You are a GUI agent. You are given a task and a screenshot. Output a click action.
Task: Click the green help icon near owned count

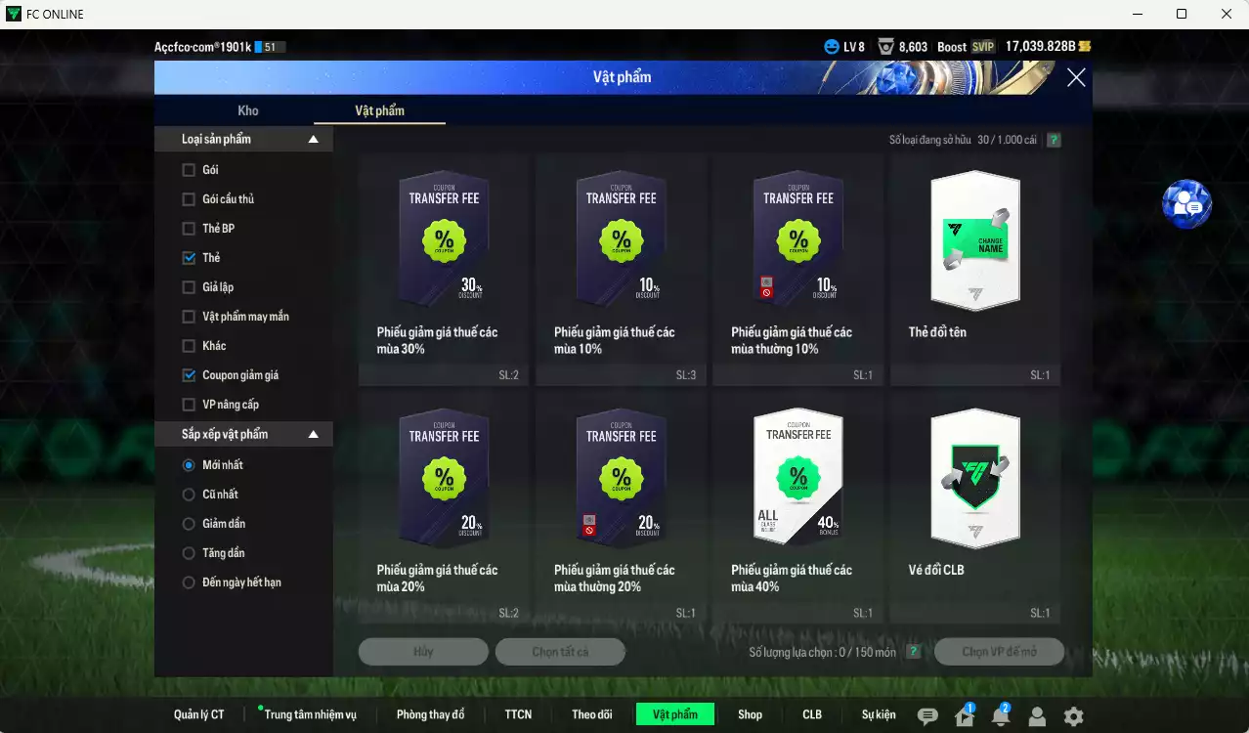(1054, 140)
